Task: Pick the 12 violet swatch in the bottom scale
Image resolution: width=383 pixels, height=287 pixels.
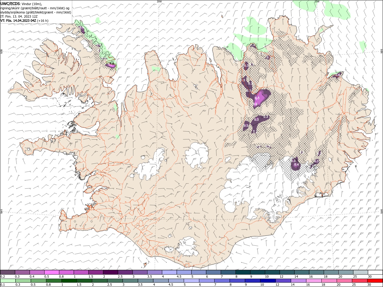Action: click(x=283, y=281)
